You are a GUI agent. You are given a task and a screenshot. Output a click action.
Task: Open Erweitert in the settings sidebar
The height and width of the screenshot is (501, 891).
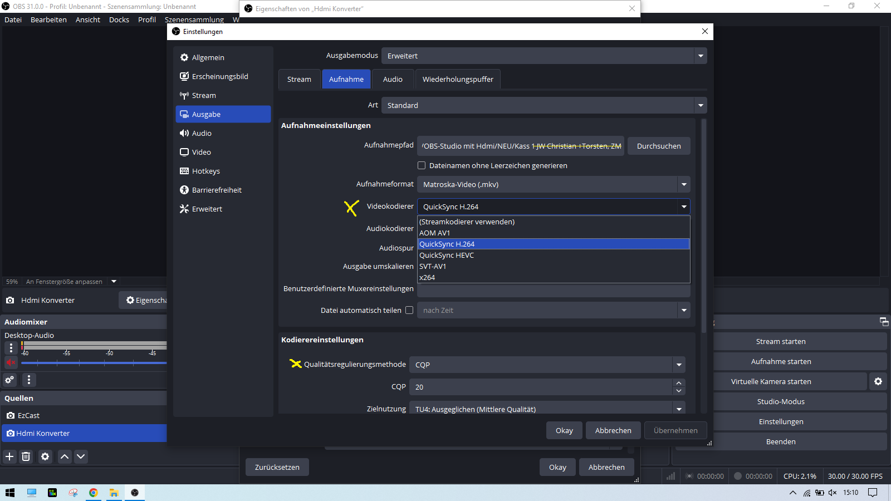pos(223,209)
